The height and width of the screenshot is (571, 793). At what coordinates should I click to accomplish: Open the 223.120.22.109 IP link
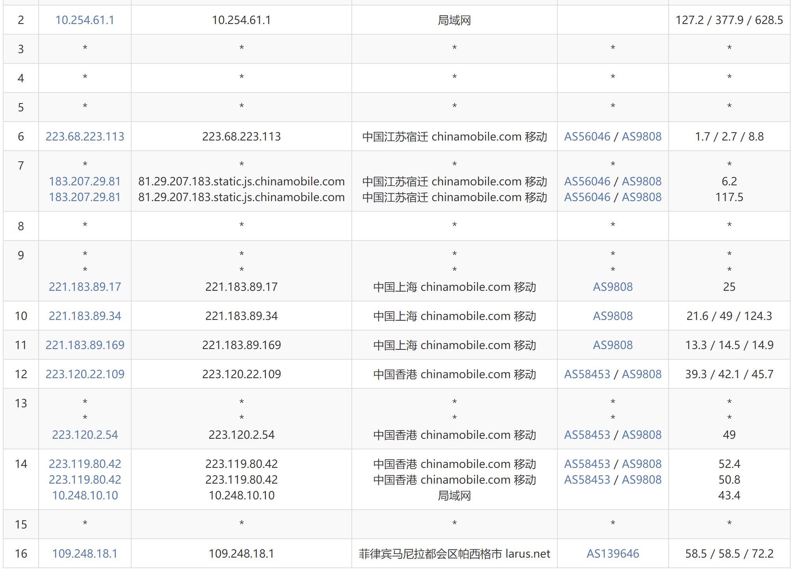(85, 374)
